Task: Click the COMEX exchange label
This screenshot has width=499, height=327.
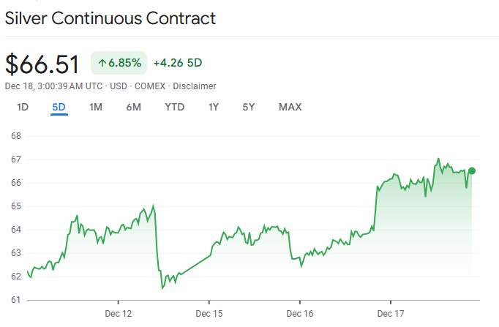Action: [149, 86]
